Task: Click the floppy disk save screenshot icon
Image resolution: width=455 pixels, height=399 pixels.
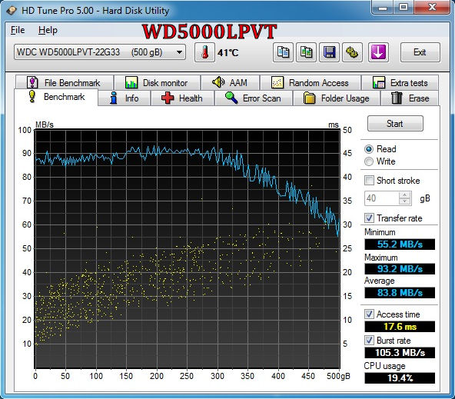Action: [330, 52]
